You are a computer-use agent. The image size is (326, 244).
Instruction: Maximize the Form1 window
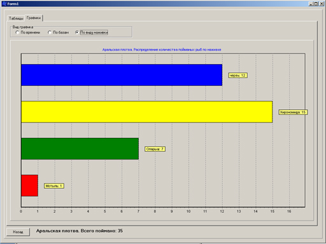(x=316, y=4)
